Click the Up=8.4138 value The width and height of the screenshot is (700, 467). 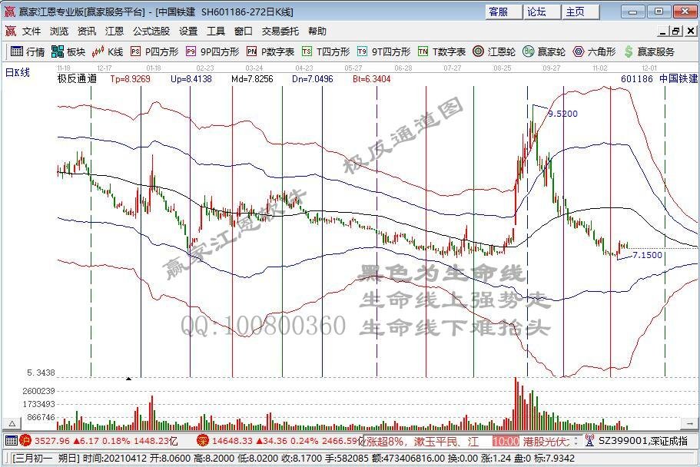[191, 79]
